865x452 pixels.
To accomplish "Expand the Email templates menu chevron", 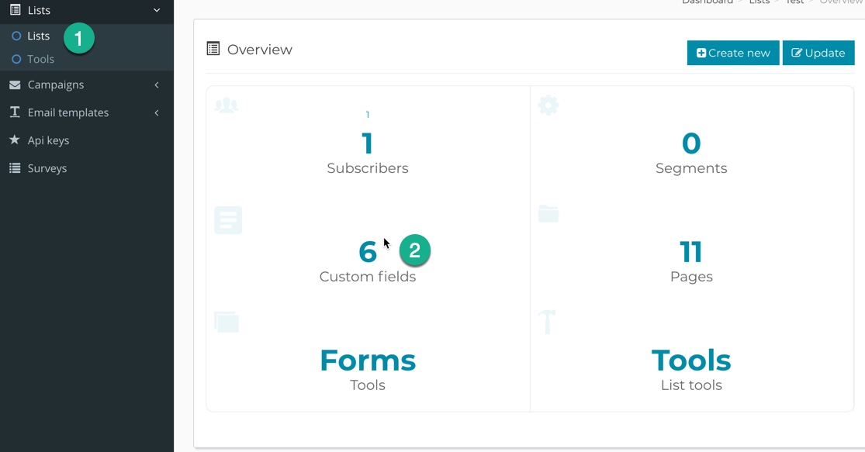I will (x=157, y=112).
